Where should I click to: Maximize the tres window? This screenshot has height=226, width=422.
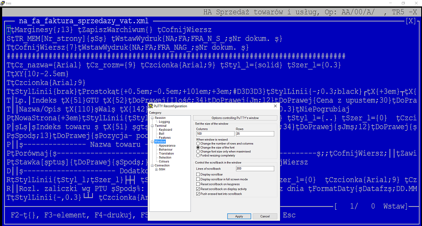click(403, 3)
